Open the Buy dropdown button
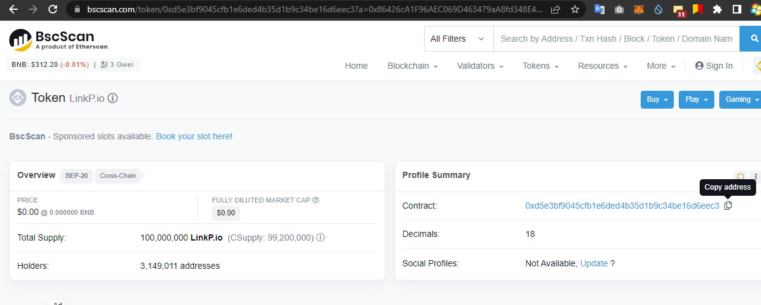 657,99
